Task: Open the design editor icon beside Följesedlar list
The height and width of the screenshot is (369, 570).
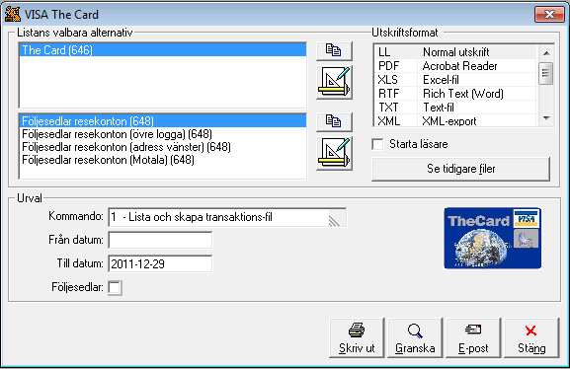Action: (x=334, y=154)
